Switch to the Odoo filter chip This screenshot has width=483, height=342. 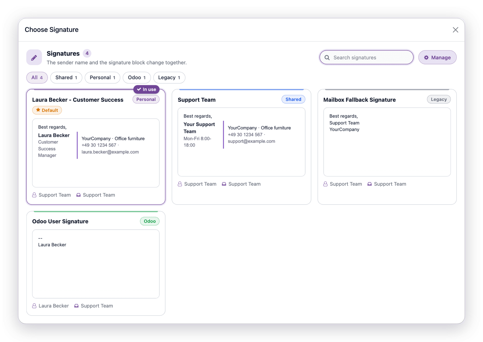137,78
